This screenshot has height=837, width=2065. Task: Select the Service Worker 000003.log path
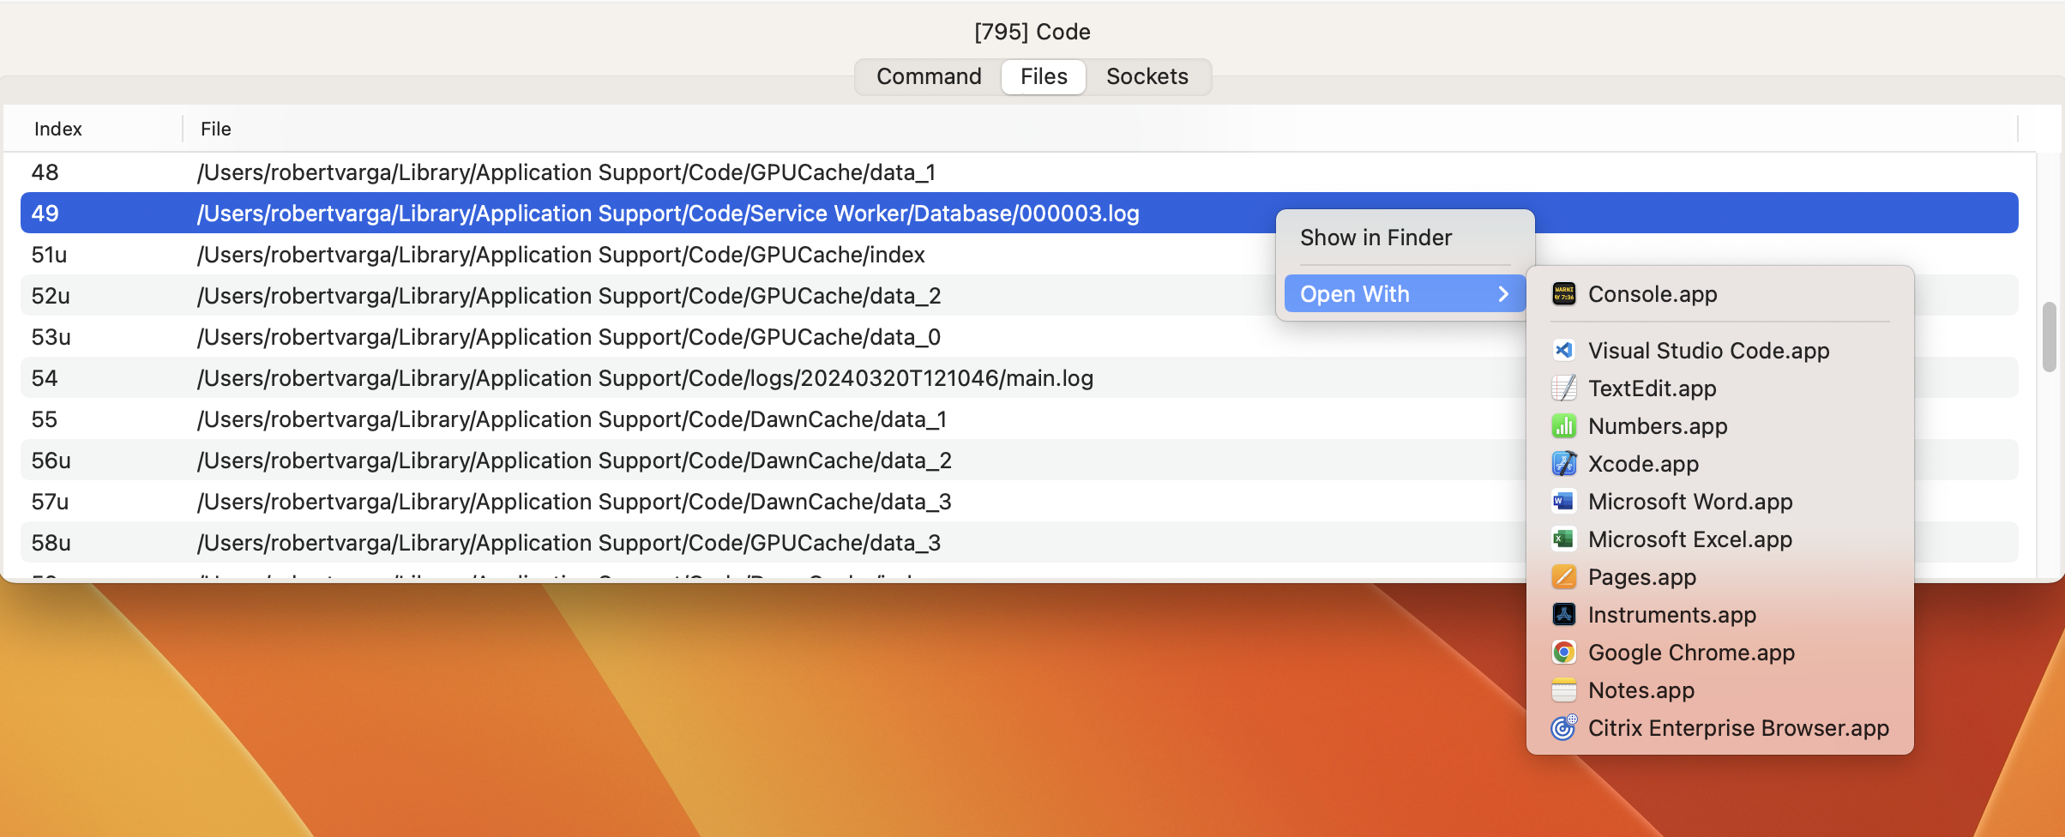coord(668,214)
